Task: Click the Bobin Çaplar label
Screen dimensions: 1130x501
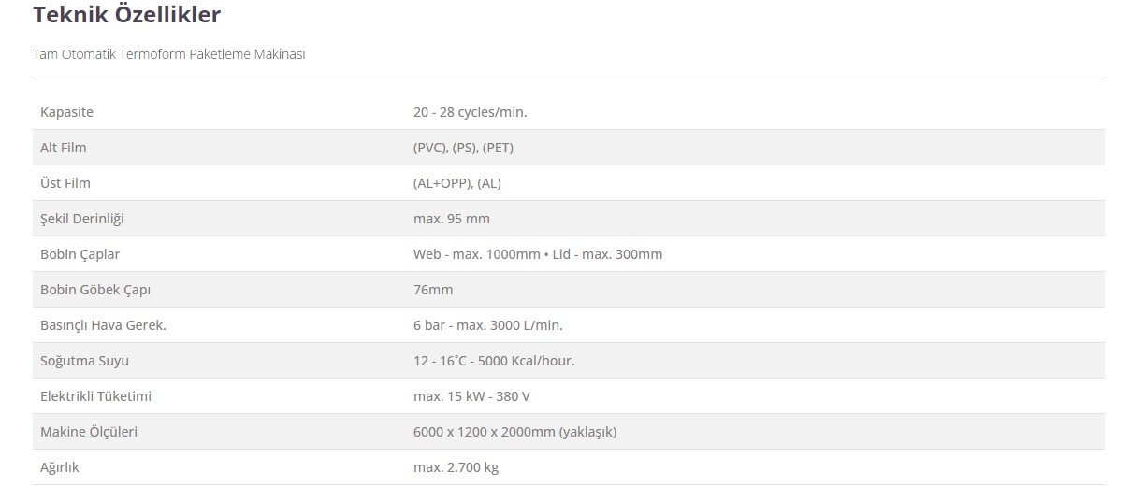Action: (x=80, y=254)
